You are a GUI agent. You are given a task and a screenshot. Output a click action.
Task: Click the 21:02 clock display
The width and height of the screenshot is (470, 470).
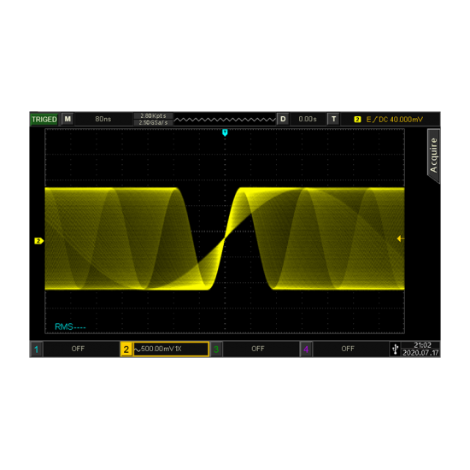point(422,345)
